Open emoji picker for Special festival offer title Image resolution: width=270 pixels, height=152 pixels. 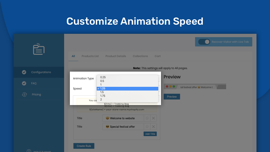[147, 127]
